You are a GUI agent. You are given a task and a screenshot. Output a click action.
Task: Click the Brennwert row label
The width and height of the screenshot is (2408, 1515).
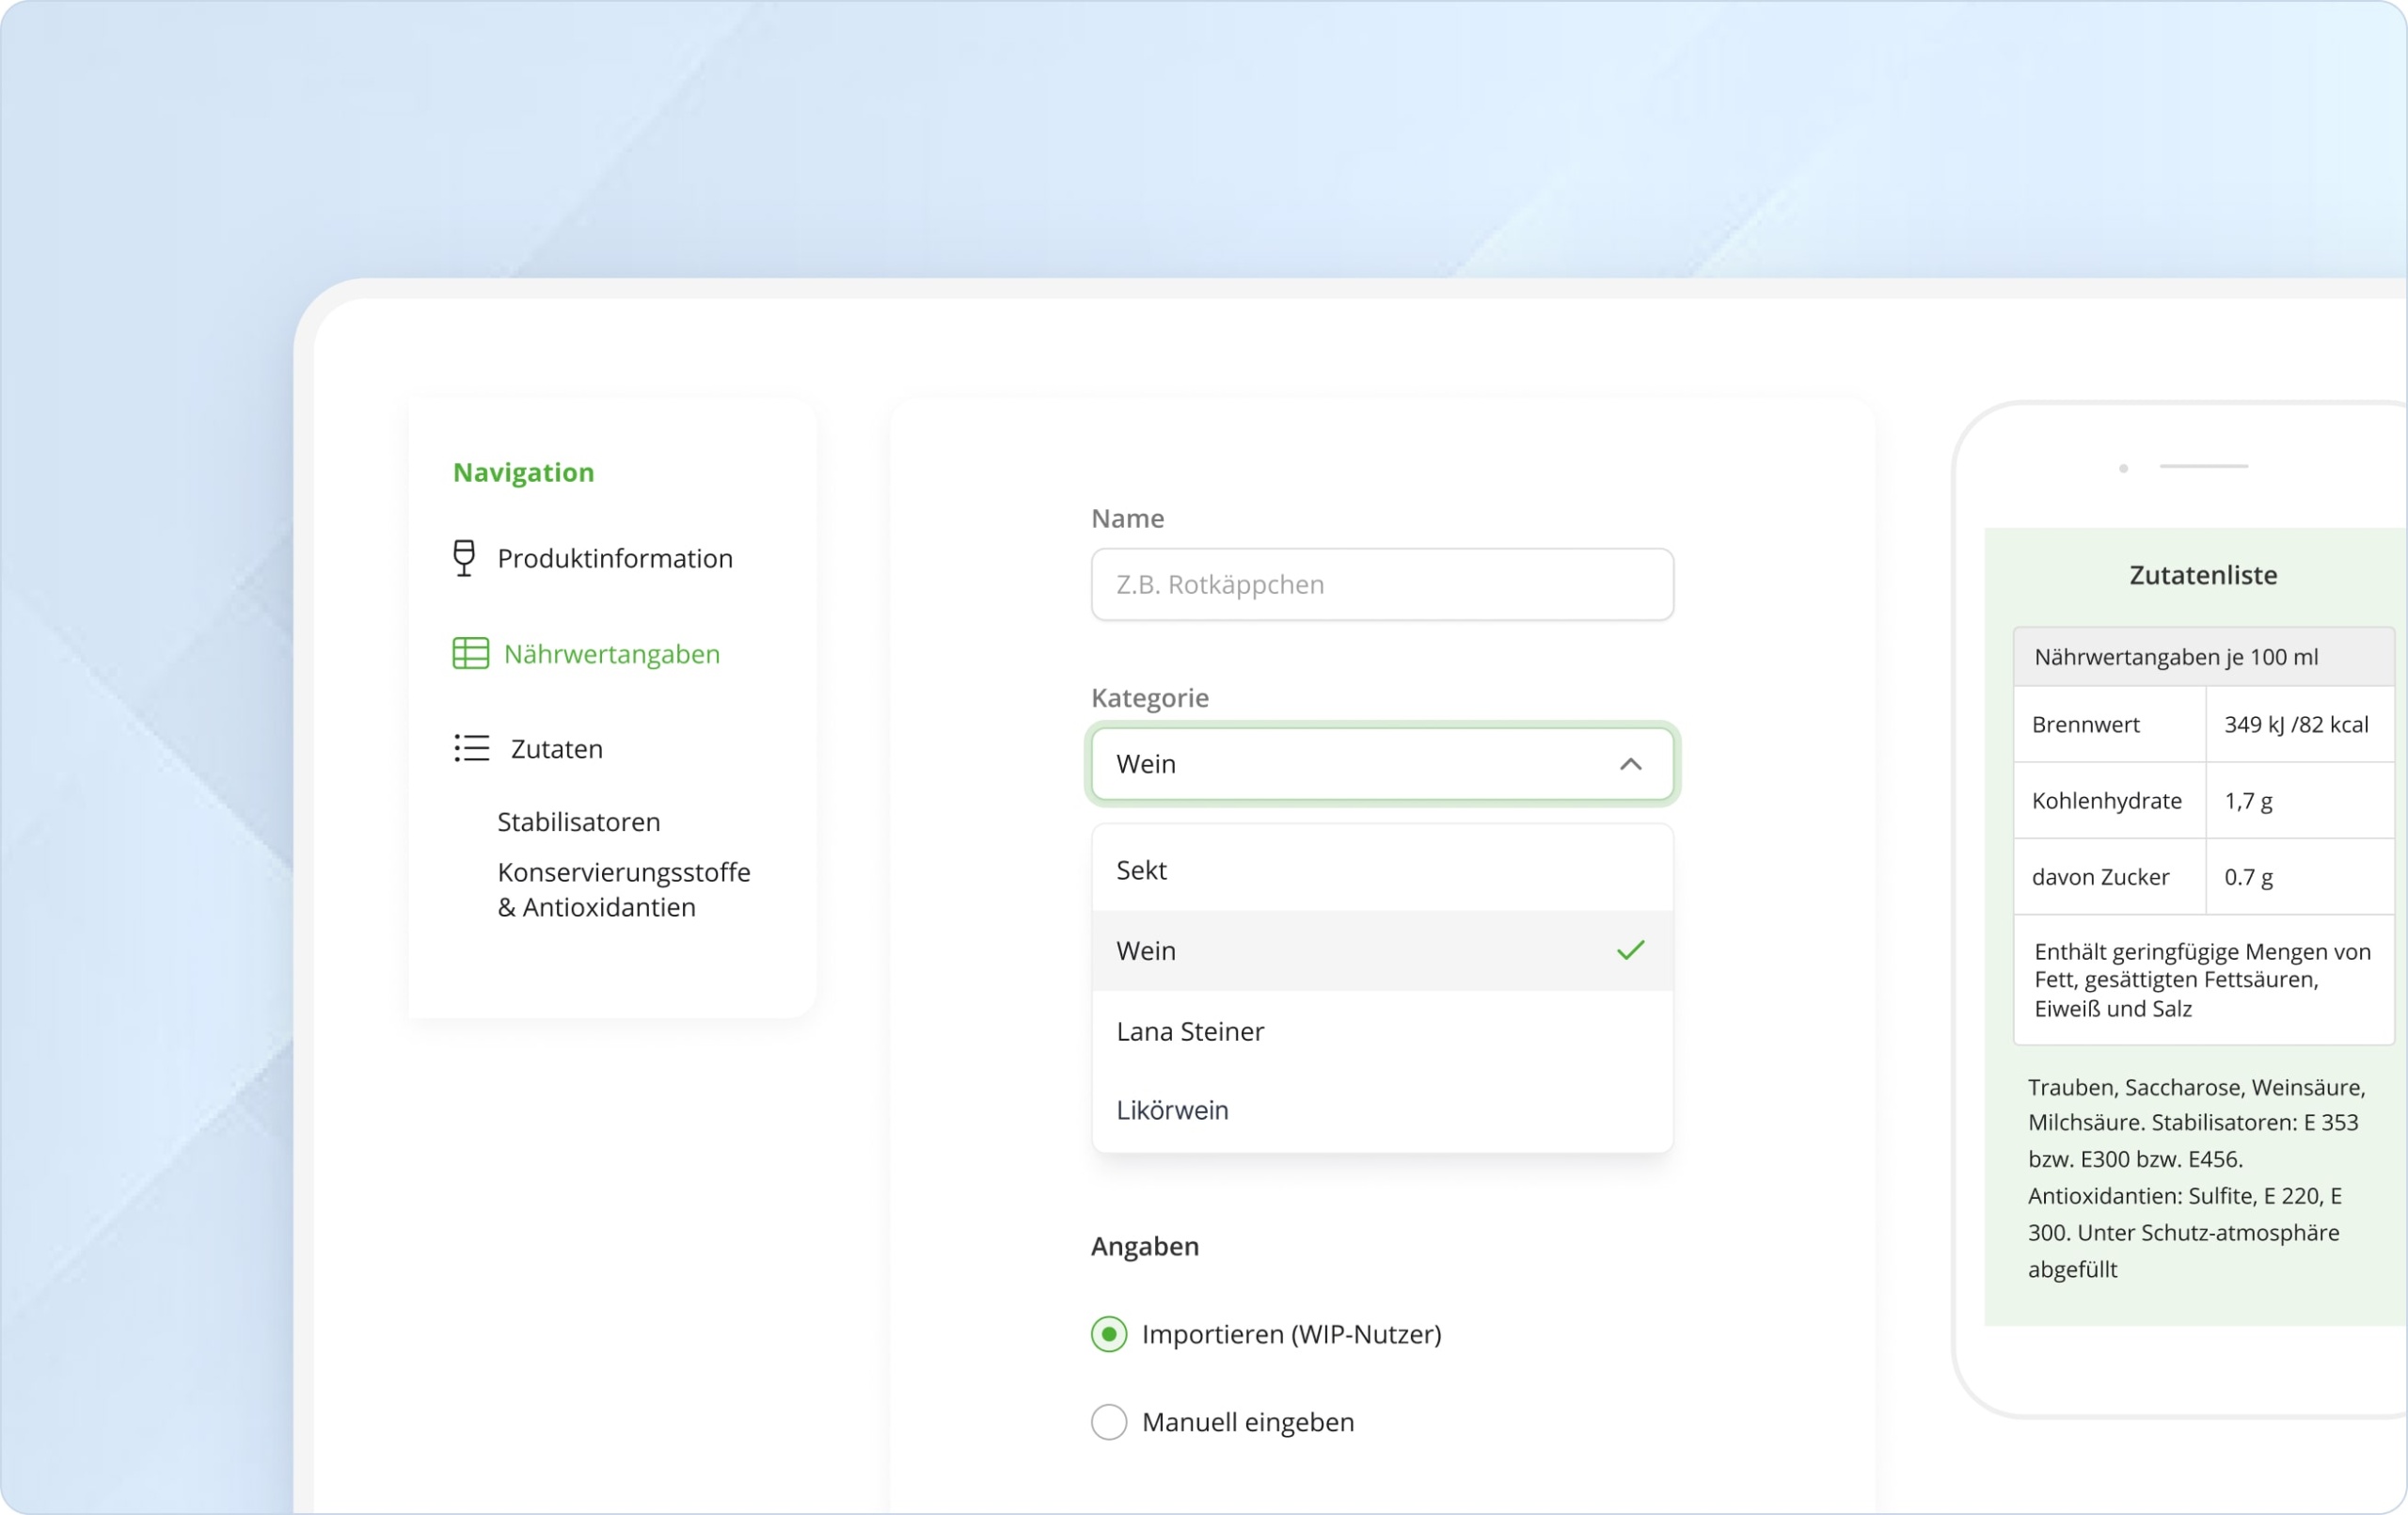2085,725
